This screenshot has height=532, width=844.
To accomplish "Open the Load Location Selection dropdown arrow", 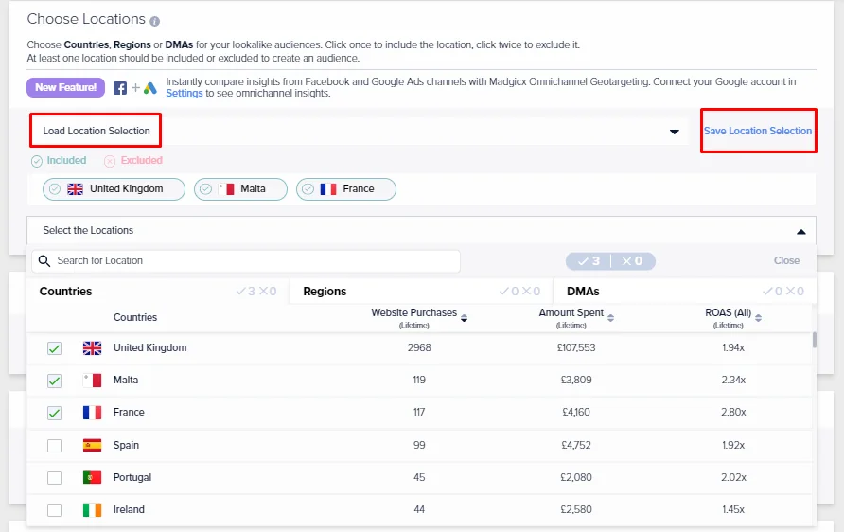I will [674, 132].
